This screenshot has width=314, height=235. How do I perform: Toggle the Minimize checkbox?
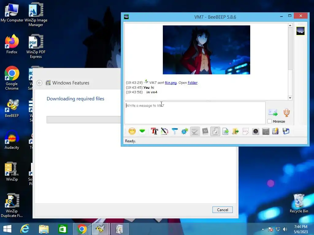(270, 121)
